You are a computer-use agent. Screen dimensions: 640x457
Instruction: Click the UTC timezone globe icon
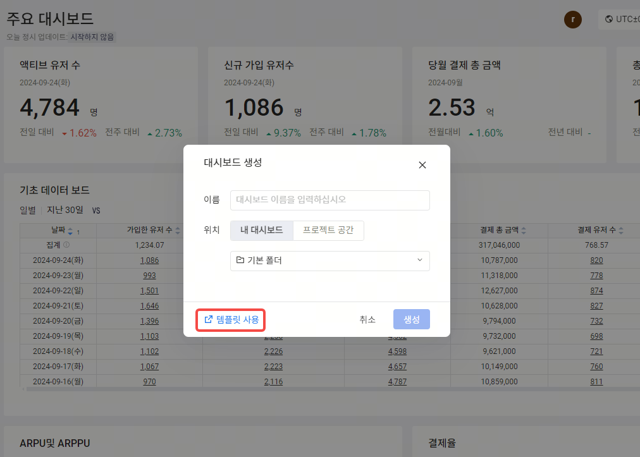pyautogui.click(x=609, y=19)
